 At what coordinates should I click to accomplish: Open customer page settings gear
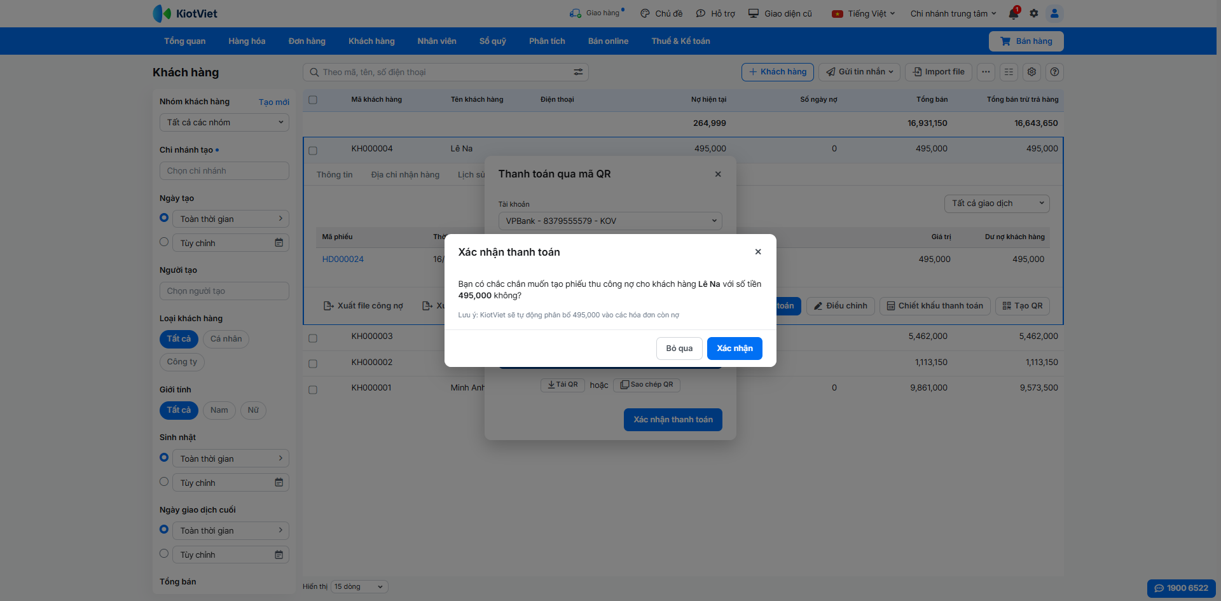[x=1031, y=72]
